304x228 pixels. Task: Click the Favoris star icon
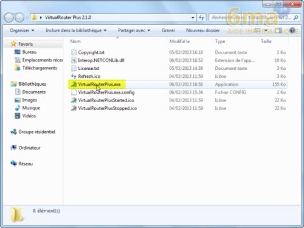coord(13,44)
